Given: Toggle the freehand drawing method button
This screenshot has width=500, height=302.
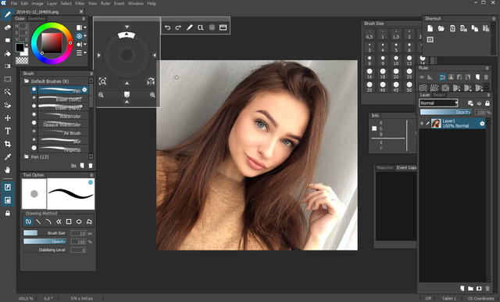Looking at the screenshot, I should (28, 221).
